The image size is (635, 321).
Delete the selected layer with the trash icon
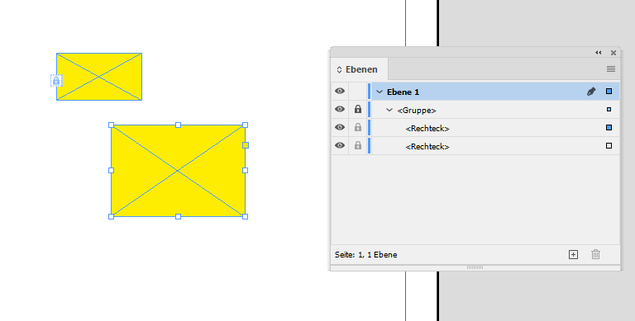coord(595,254)
